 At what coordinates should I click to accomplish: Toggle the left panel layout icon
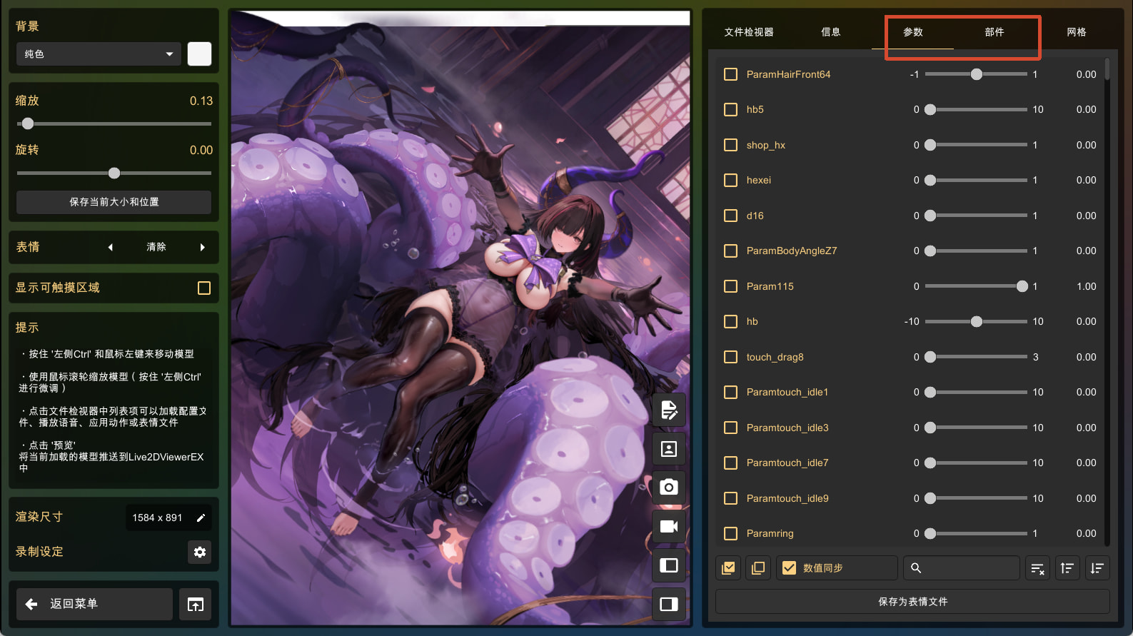click(668, 565)
